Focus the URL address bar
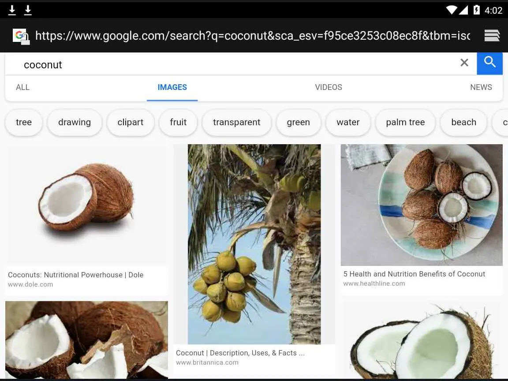This screenshot has height=381, width=508. [253, 36]
